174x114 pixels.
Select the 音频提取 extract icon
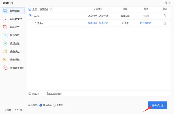pyautogui.click(x=5, y=35)
